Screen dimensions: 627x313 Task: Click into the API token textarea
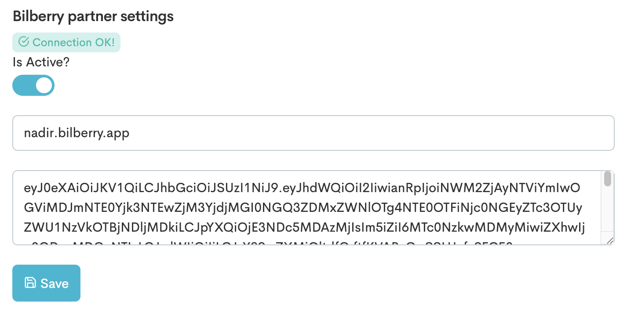coord(307,207)
